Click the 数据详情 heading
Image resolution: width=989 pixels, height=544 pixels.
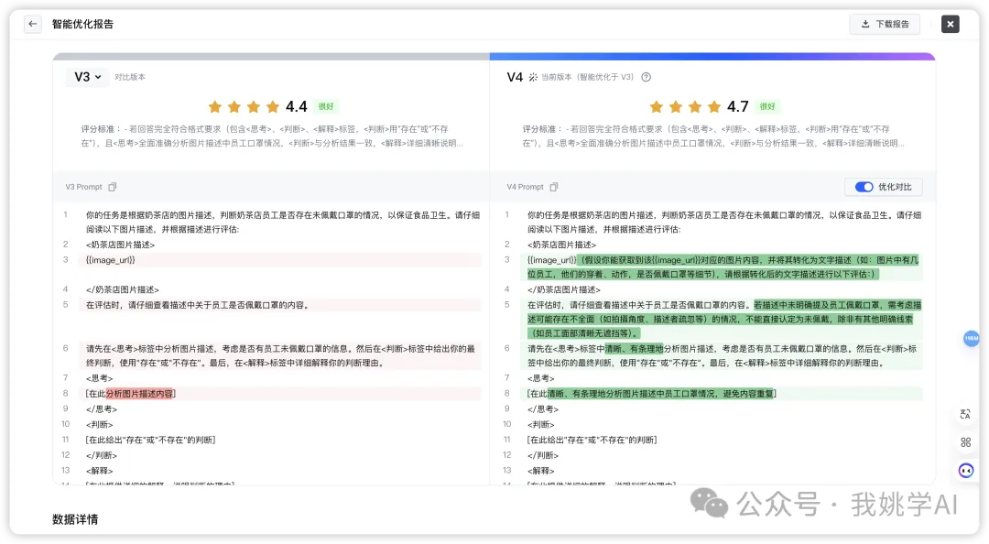click(x=75, y=519)
